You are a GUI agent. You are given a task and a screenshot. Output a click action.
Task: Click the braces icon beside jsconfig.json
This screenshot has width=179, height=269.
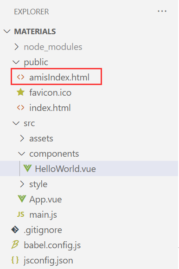coord(15,260)
